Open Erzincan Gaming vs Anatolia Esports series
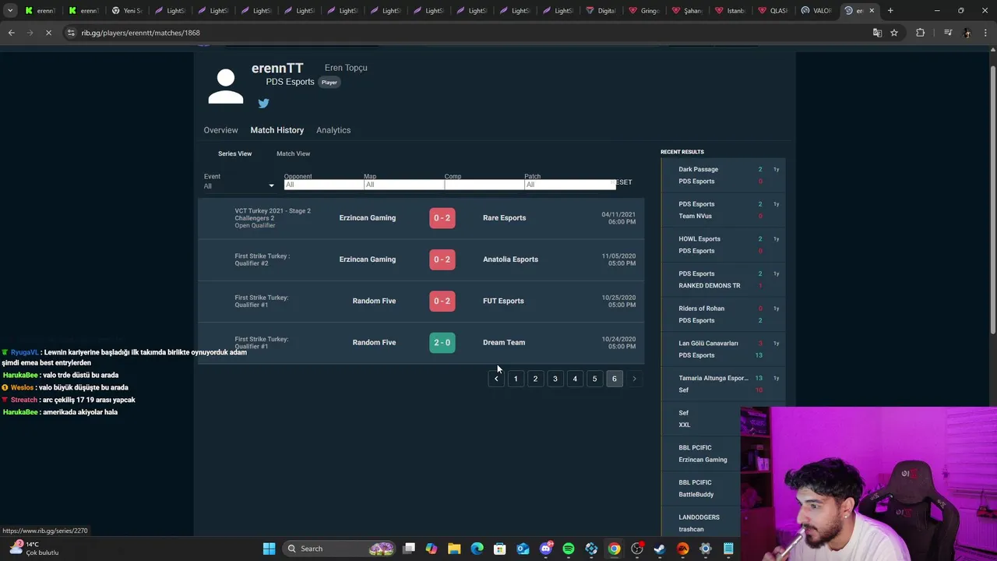Viewport: 997px width, 561px height. coord(421,259)
